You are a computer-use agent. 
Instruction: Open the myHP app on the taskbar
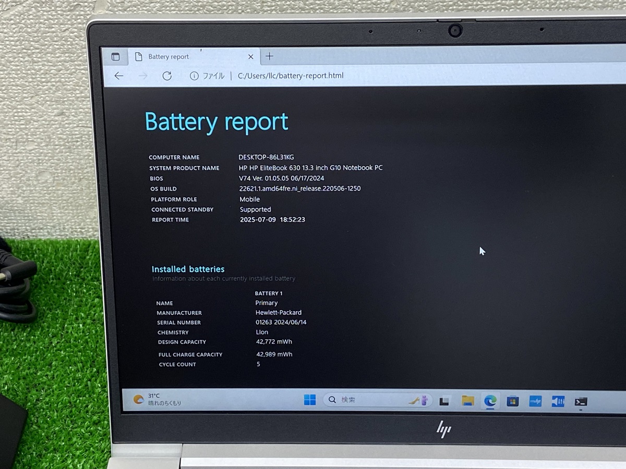coord(535,401)
